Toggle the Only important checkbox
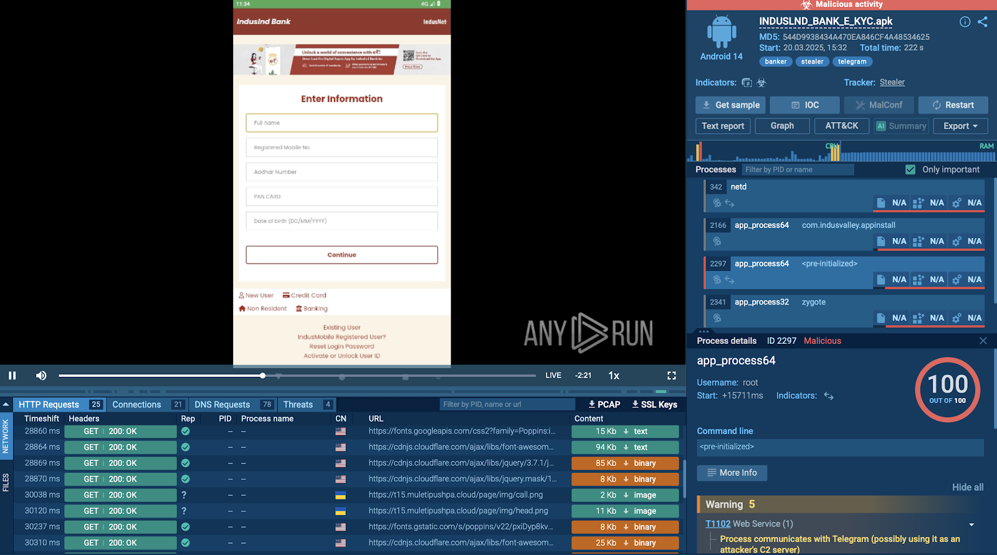Screen dimensions: 997x555 (910, 169)
